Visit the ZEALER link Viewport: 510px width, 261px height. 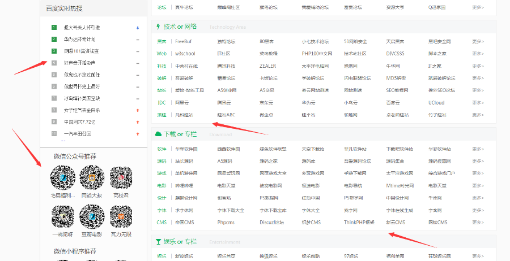267,66
